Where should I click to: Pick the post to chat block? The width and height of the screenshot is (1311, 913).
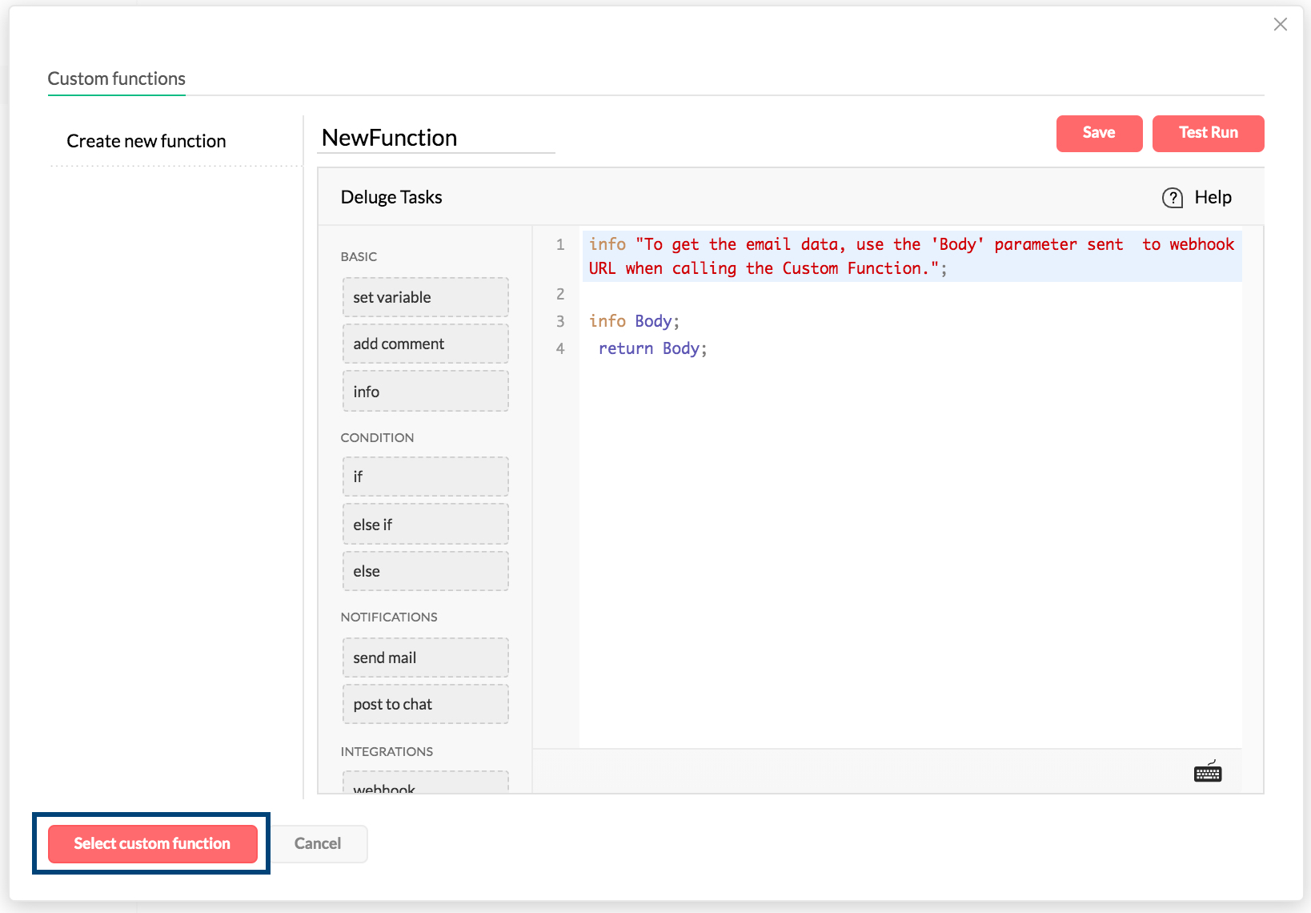click(x=425, y=704)
